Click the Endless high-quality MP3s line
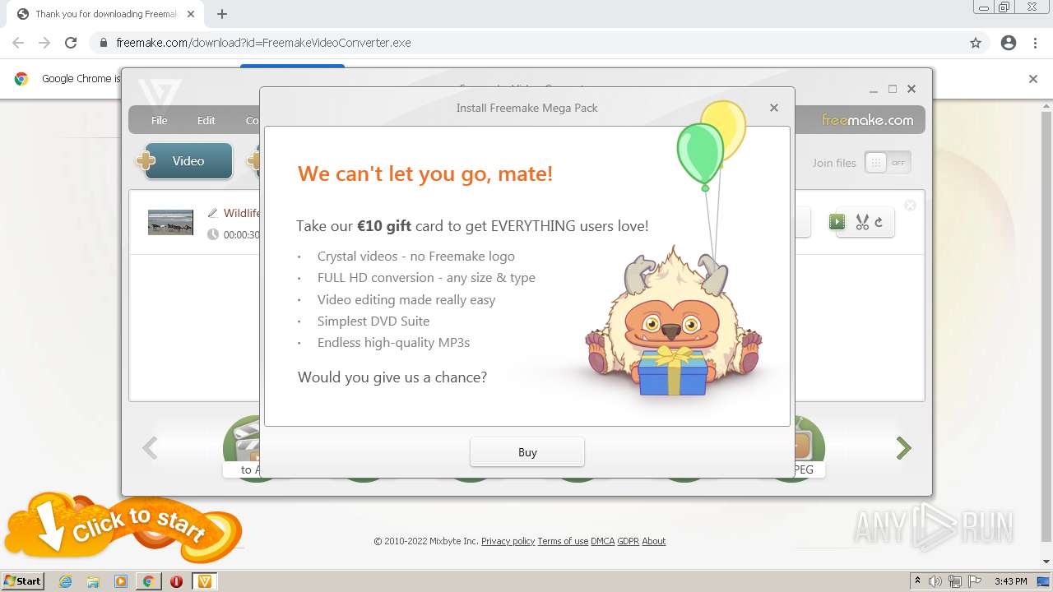Viewport: 1053px width, 592px height. click(393, 342)
